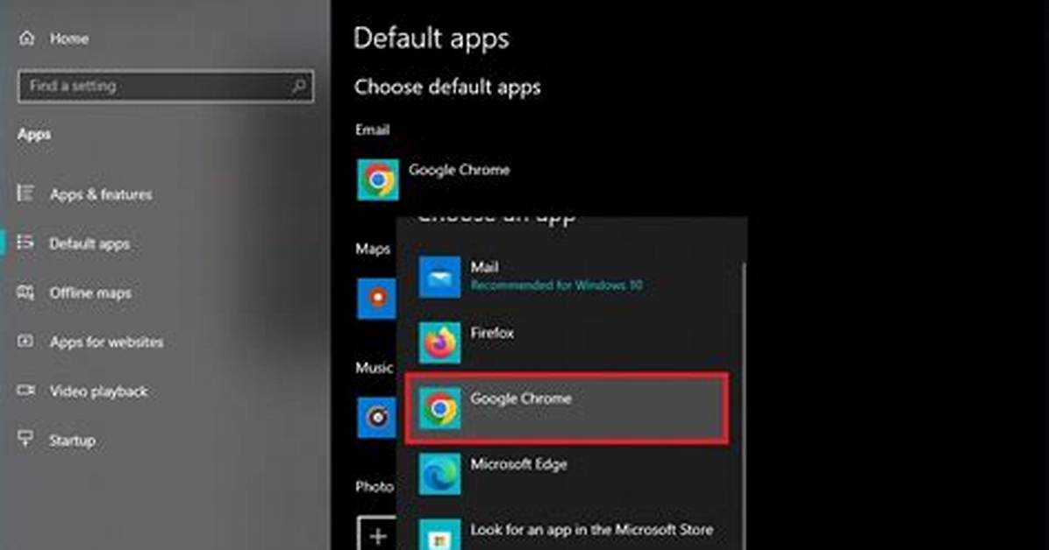Viewport: 1049px width, 550px height.
Task: Click the Email section label
Action: pos(373,130)
